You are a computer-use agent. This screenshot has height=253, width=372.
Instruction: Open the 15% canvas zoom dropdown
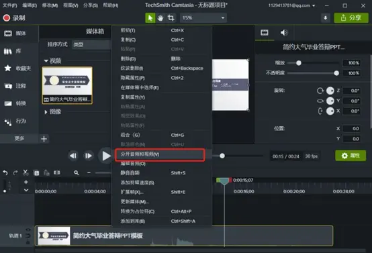pyautogui.click(x=203, y=17)
